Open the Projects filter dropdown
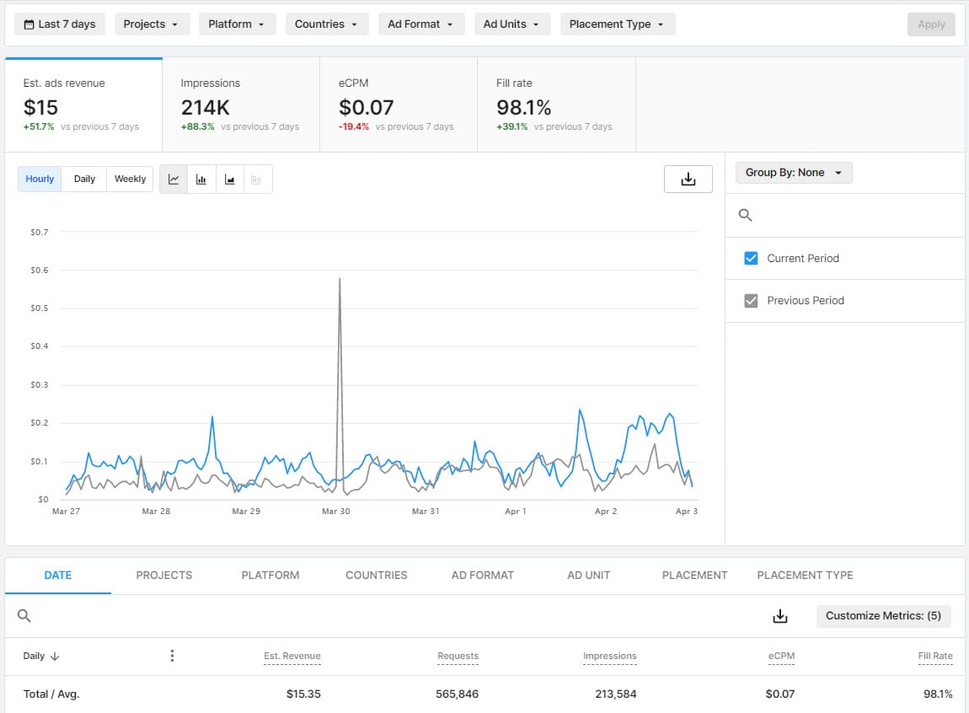 click(x=152, y=24)
